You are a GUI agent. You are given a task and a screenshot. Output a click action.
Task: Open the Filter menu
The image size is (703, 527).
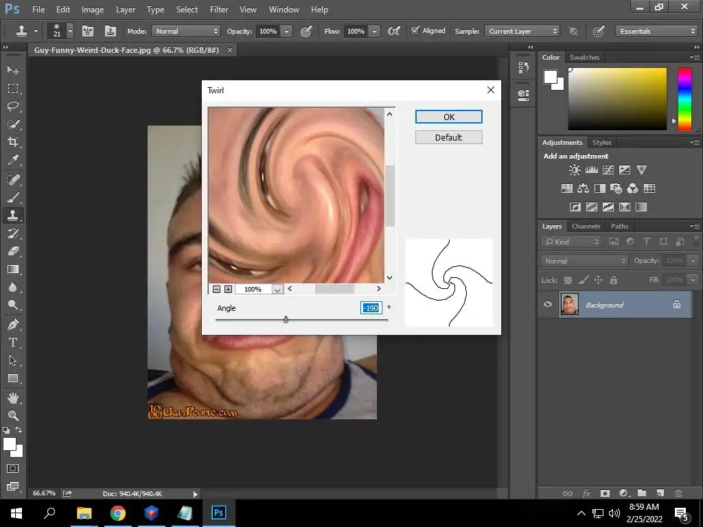tap(219, 10)
